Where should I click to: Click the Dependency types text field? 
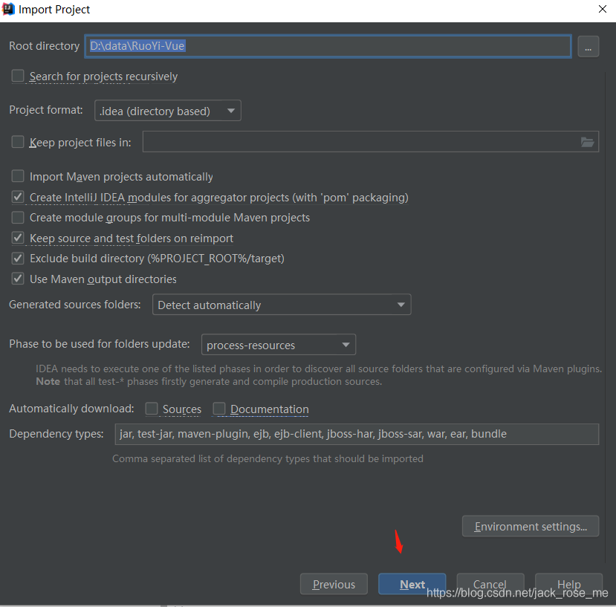357,434
